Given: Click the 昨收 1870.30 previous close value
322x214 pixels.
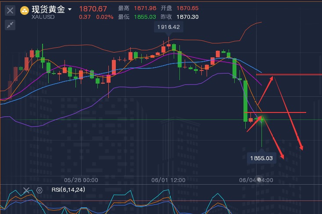Looking at the screenshot, I should click(x=187, y=17).
